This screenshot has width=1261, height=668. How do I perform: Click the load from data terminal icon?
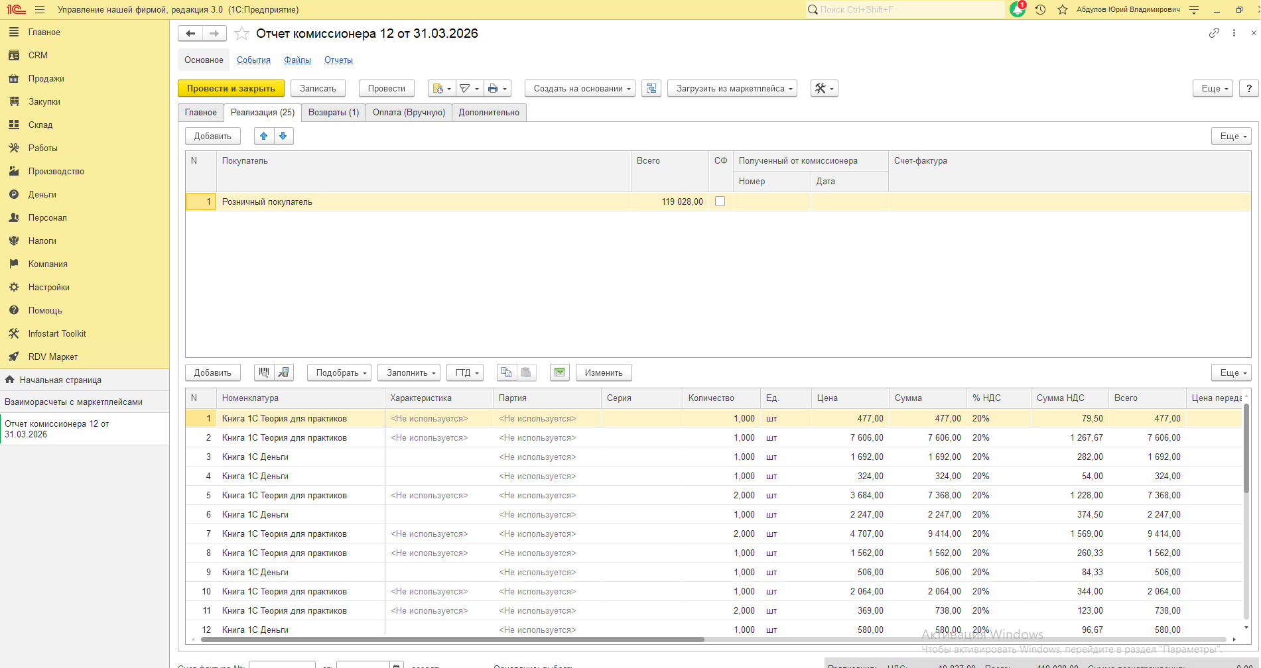(x=283, y=372)
